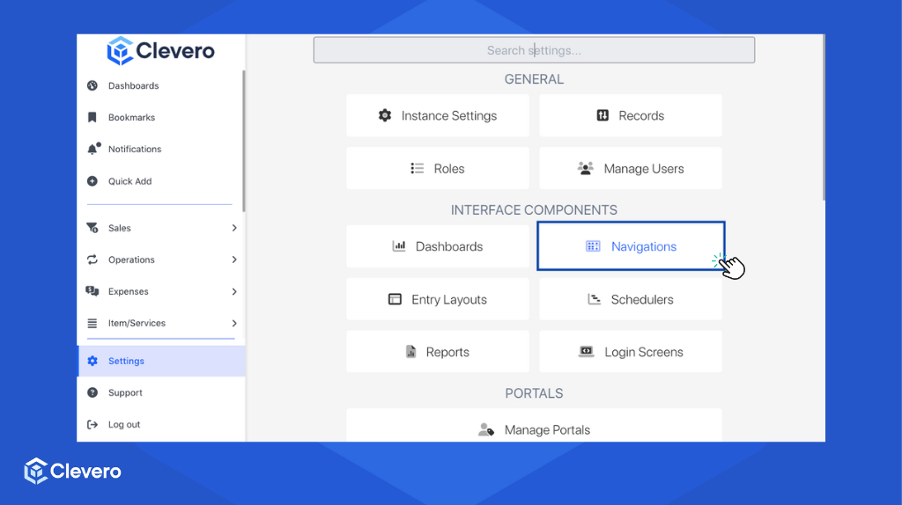Open the Navigations tile
Viewport: 902px width, 505px height.
(631, 245)
